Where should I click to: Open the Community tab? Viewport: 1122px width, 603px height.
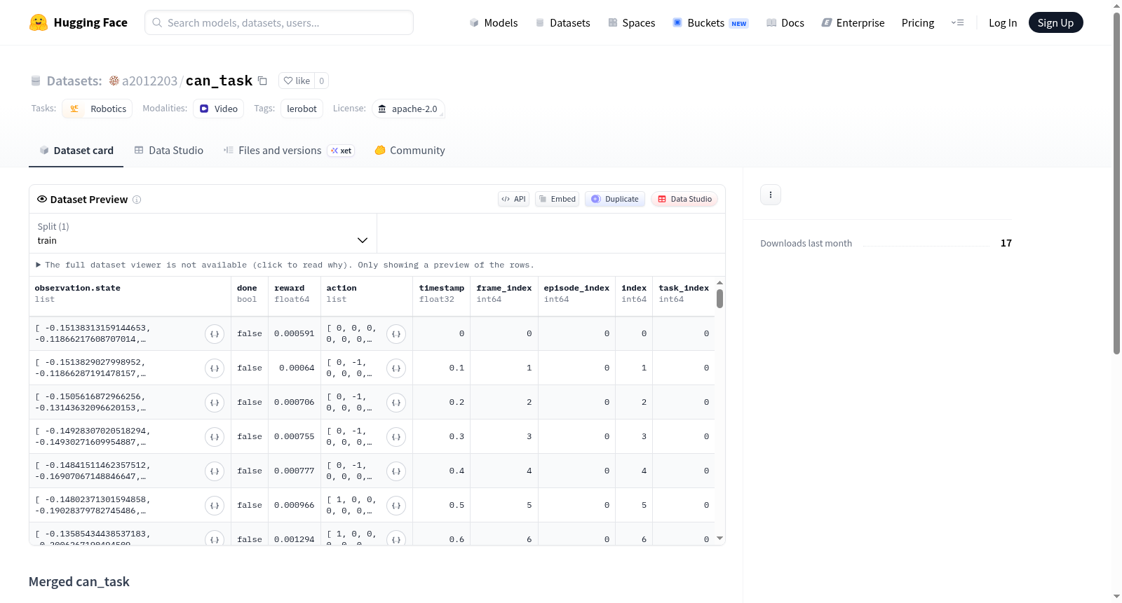pos(410,151)
